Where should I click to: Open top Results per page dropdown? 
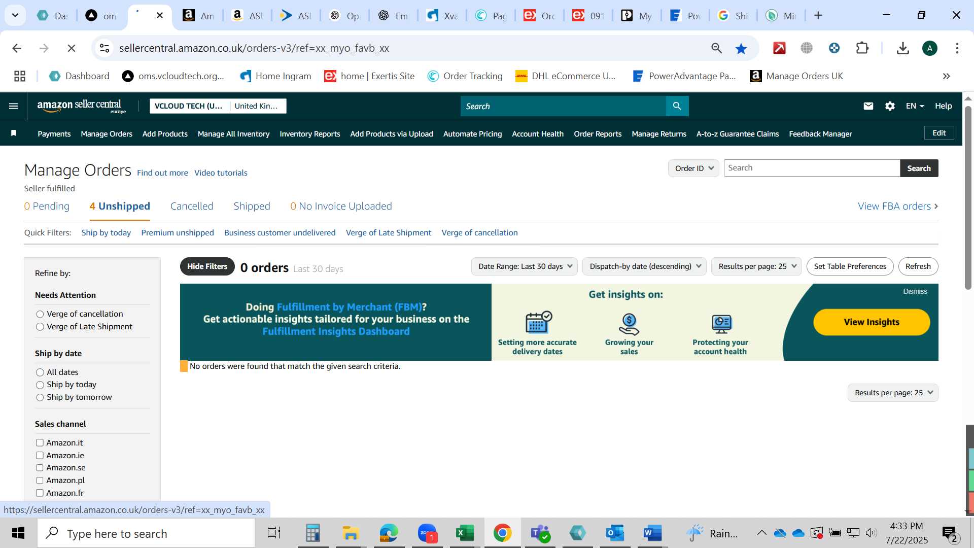756,266
